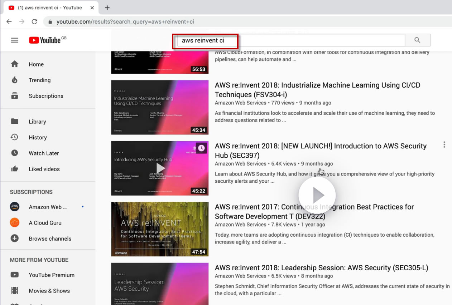Click the A Cloud Guru channel avatar

coord(14,222)
